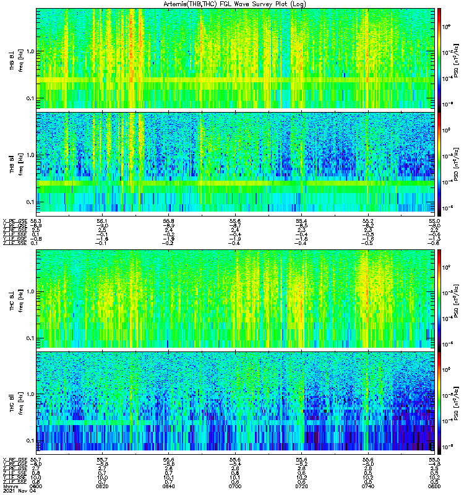Click the 'THB B⊥ freq [Hz]' axis label
Viewport: 464px width, 495px height.
click(17, 61)
